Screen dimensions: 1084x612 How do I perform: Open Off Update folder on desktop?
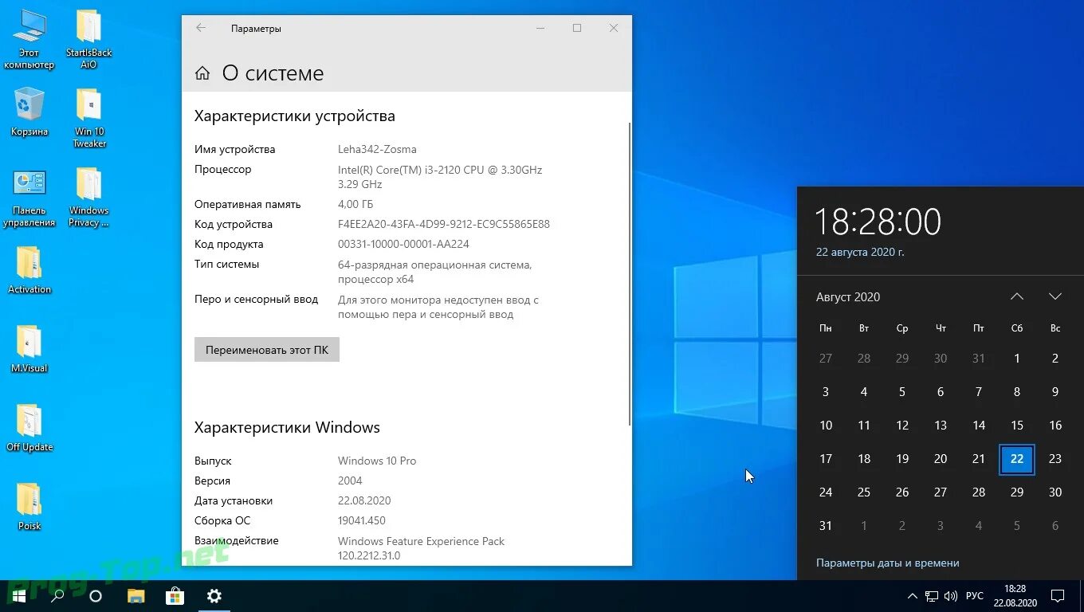[x=29, y=428]
